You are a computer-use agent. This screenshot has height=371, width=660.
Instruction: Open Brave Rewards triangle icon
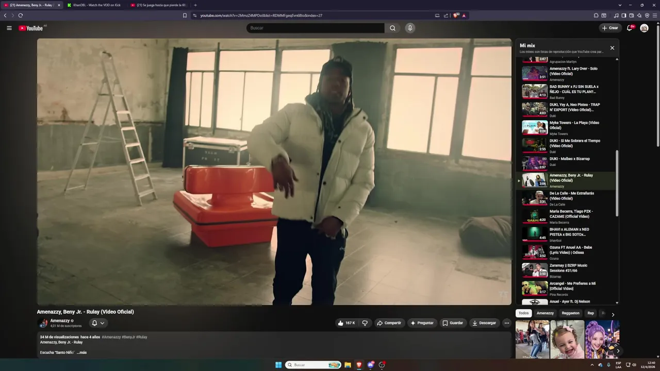pos(464,15)
